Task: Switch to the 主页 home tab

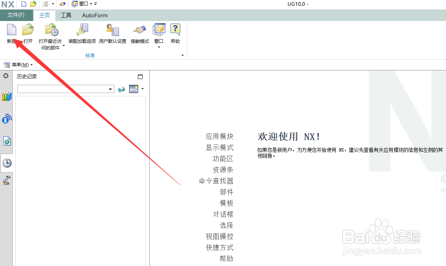Action: coord(45,15)
